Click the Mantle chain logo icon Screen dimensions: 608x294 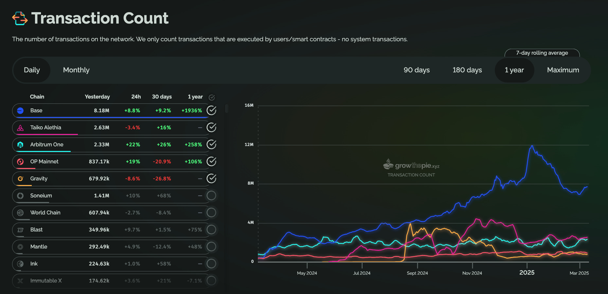click(x=20, y=247)
